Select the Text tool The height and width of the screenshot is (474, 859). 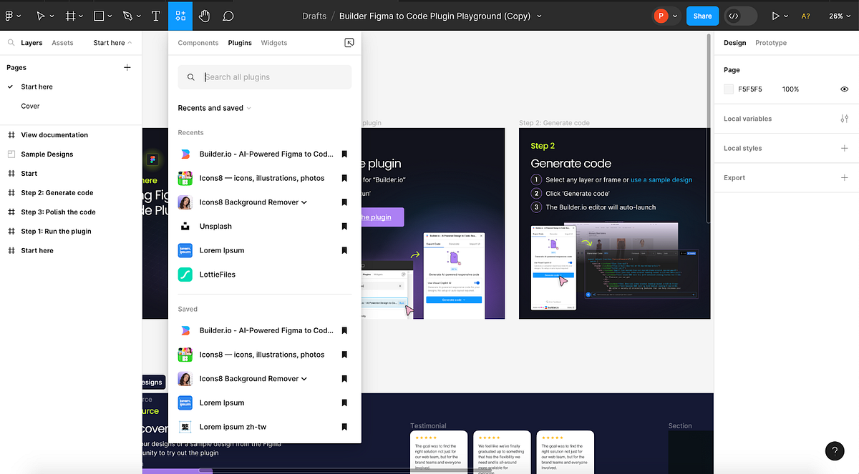tap(155, 15)
